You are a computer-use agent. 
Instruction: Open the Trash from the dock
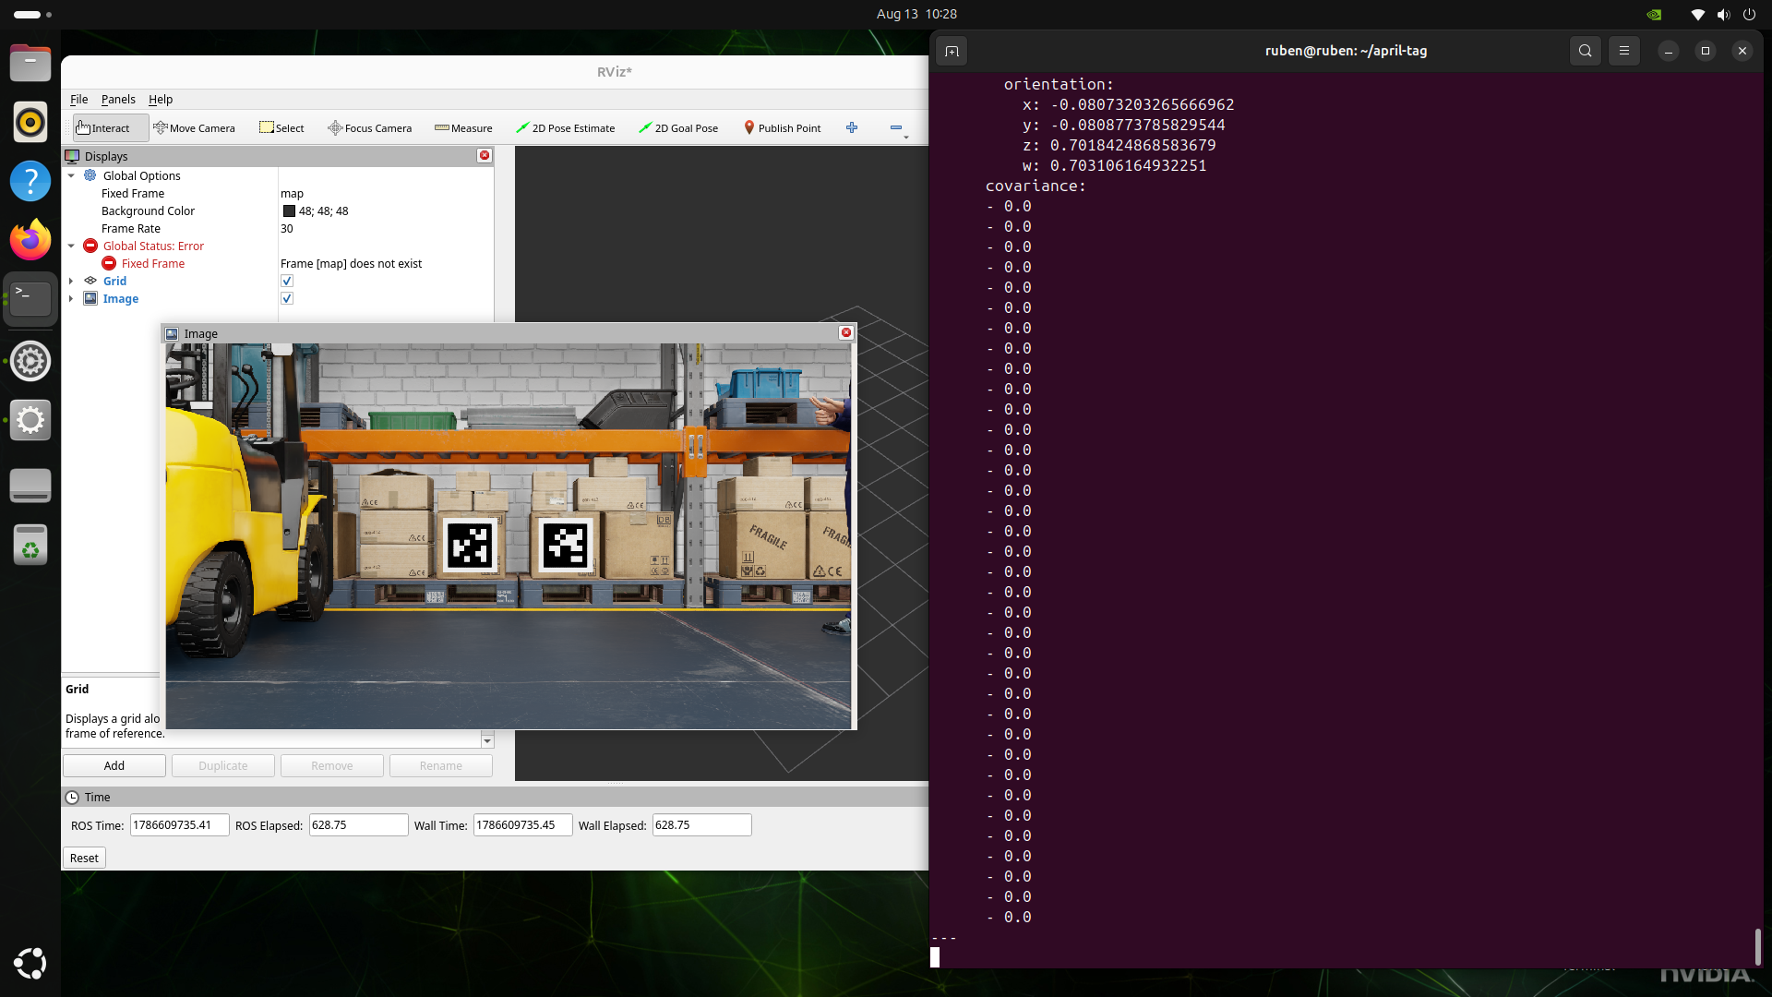point(30,545)
